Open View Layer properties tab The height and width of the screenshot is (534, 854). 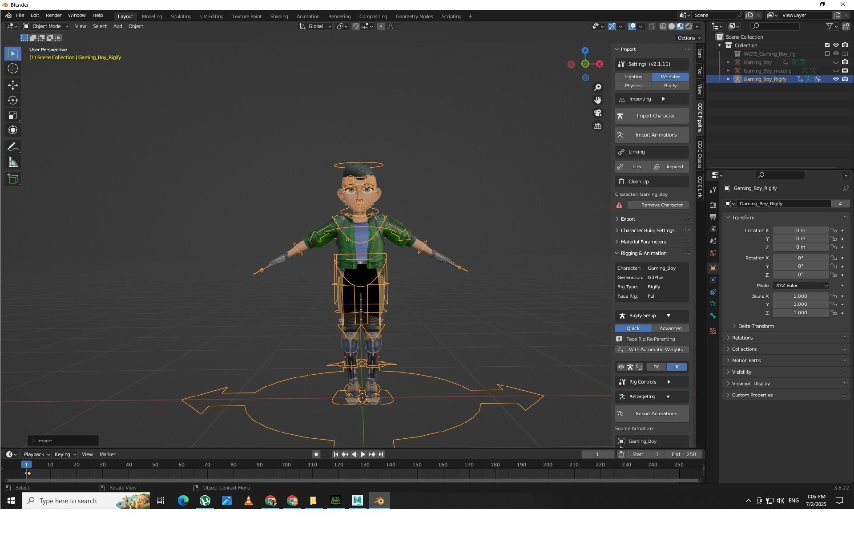(713, 229)
